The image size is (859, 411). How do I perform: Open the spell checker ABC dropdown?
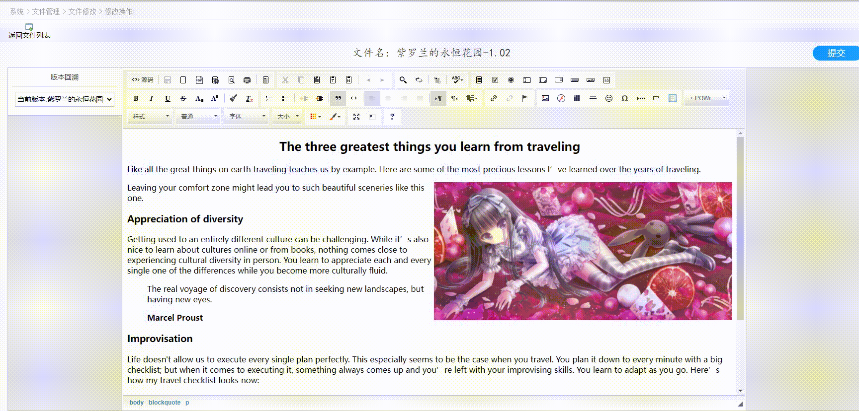pyautogui.click(x=457, y=80)
